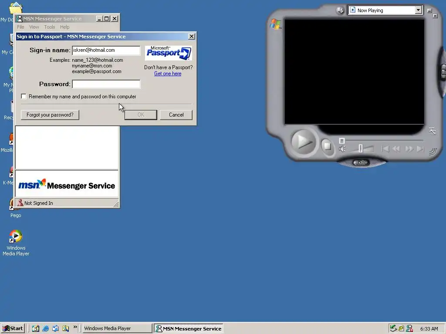This screenshot has width=446, height=334.
Task: Click the Windows logo on Media Player skin
Action: pyautogui.click(x=275, y=24)
